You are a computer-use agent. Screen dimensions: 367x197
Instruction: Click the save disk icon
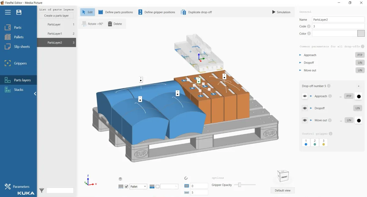point(19,12)
